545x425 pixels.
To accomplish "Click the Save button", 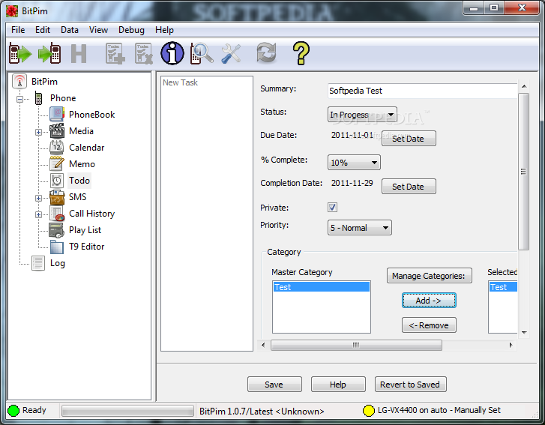I will pos(274,385).
